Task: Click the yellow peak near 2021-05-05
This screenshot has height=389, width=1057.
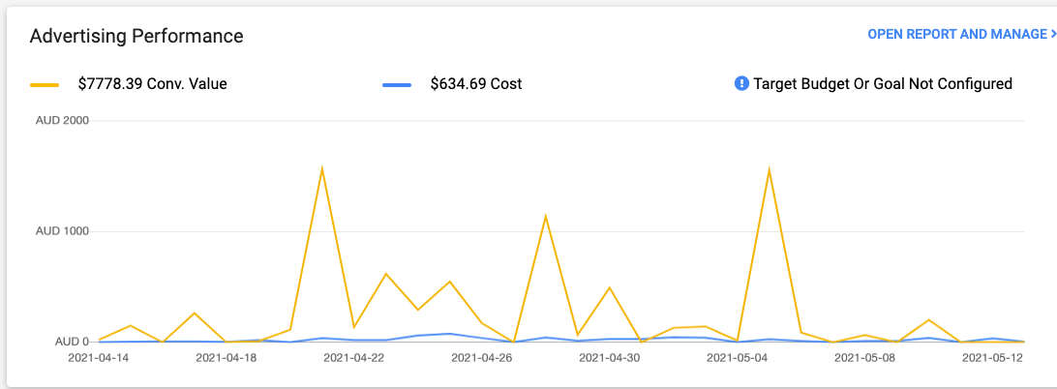Action: pos(770,170)
